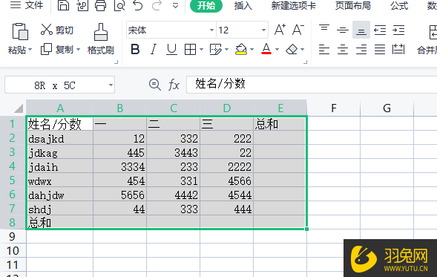
Task: Open the 公式 tab
Action: 399,6
